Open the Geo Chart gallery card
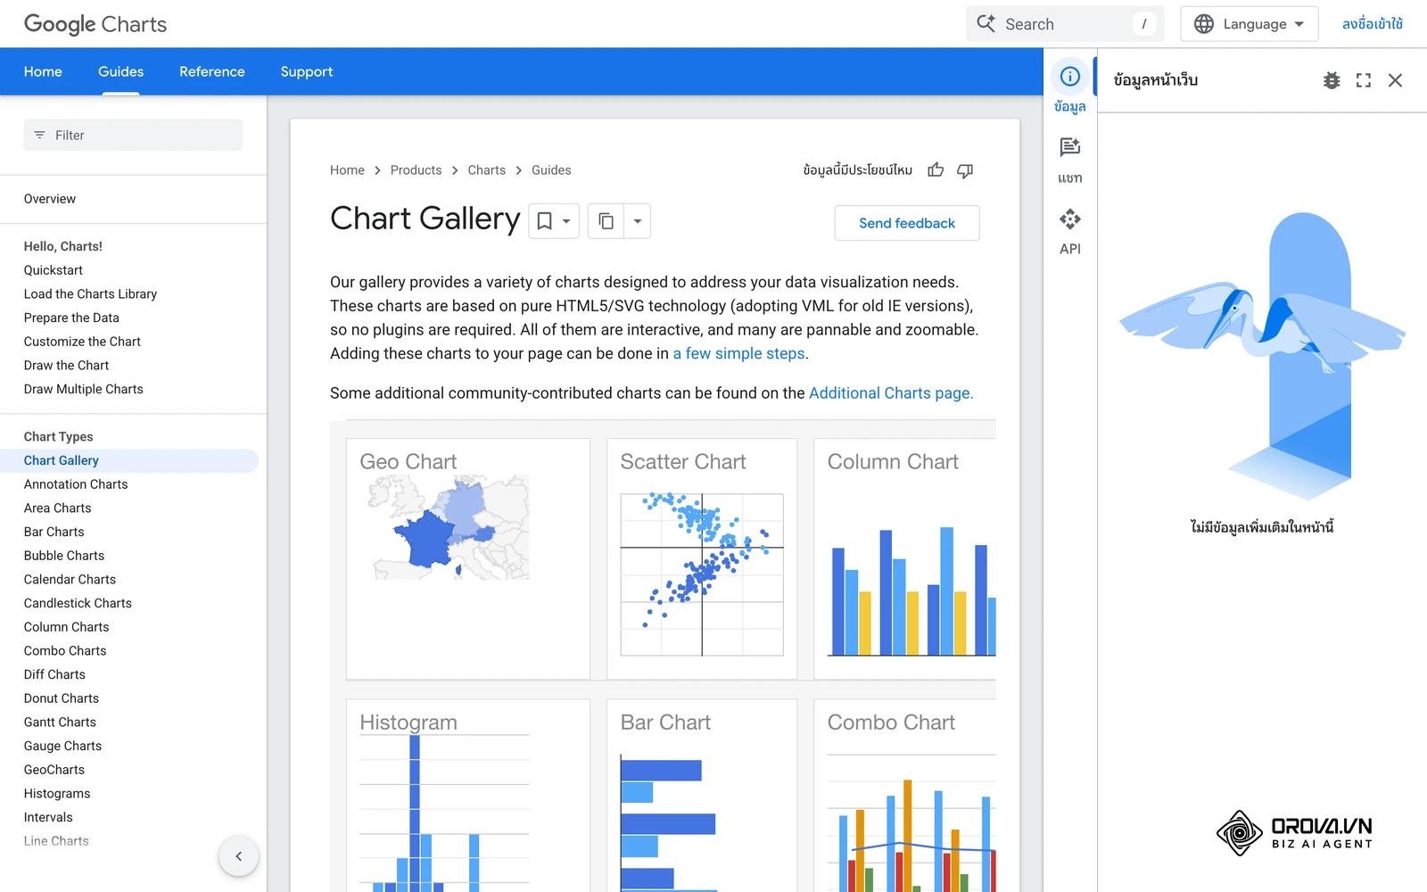This screenshot has width=1427, height=892. (x=468, y=559)
